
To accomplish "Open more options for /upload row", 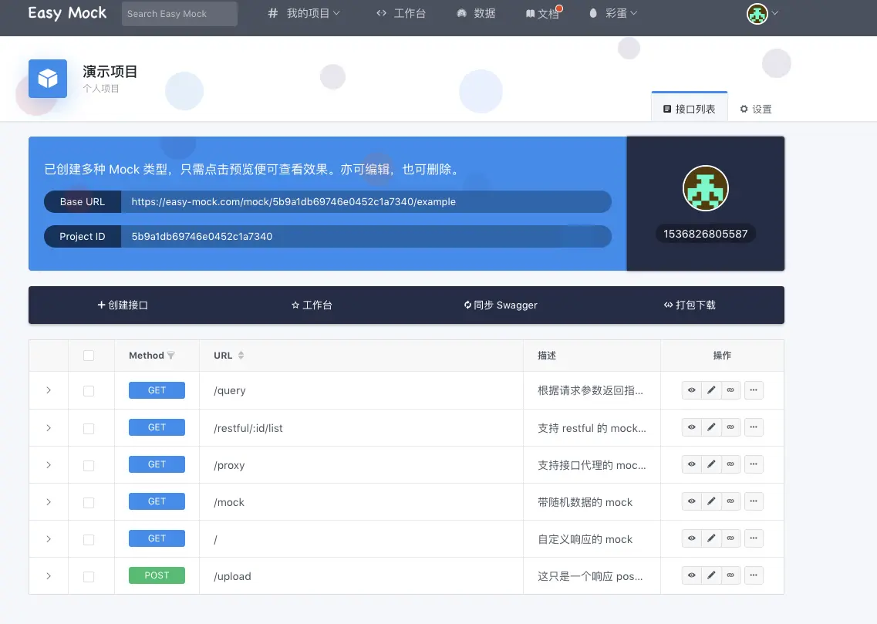I will coord(754,575).
